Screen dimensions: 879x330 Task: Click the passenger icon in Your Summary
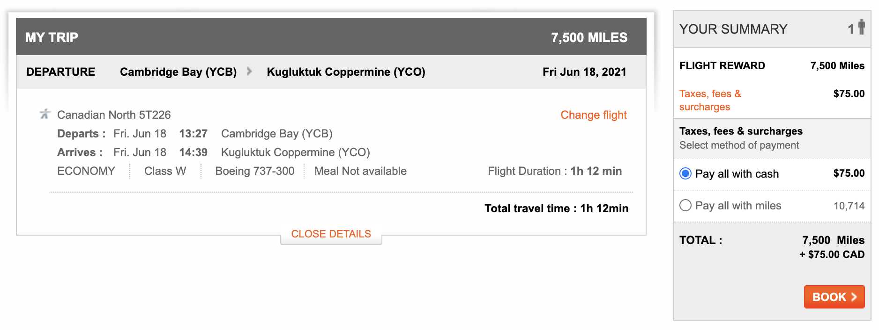[x=861, y=27]
